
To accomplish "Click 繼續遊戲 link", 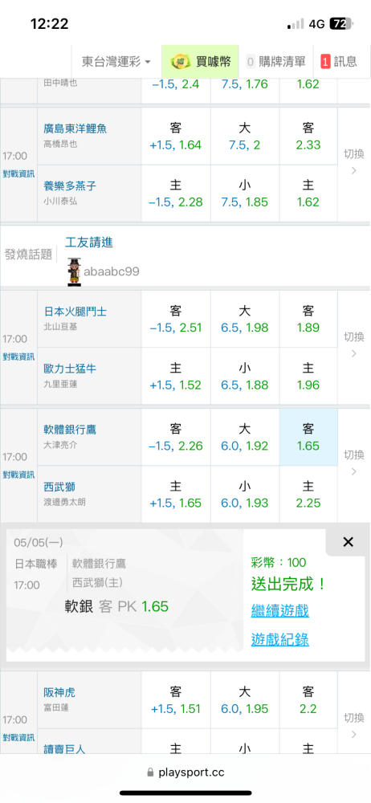I will pyautogui.click(x=280, y=610).
